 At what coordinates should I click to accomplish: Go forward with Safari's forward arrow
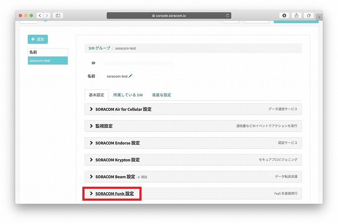tap(47, 15)
